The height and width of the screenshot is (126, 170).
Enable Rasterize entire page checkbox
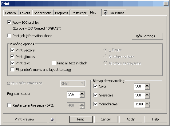[x=9, y=105]
